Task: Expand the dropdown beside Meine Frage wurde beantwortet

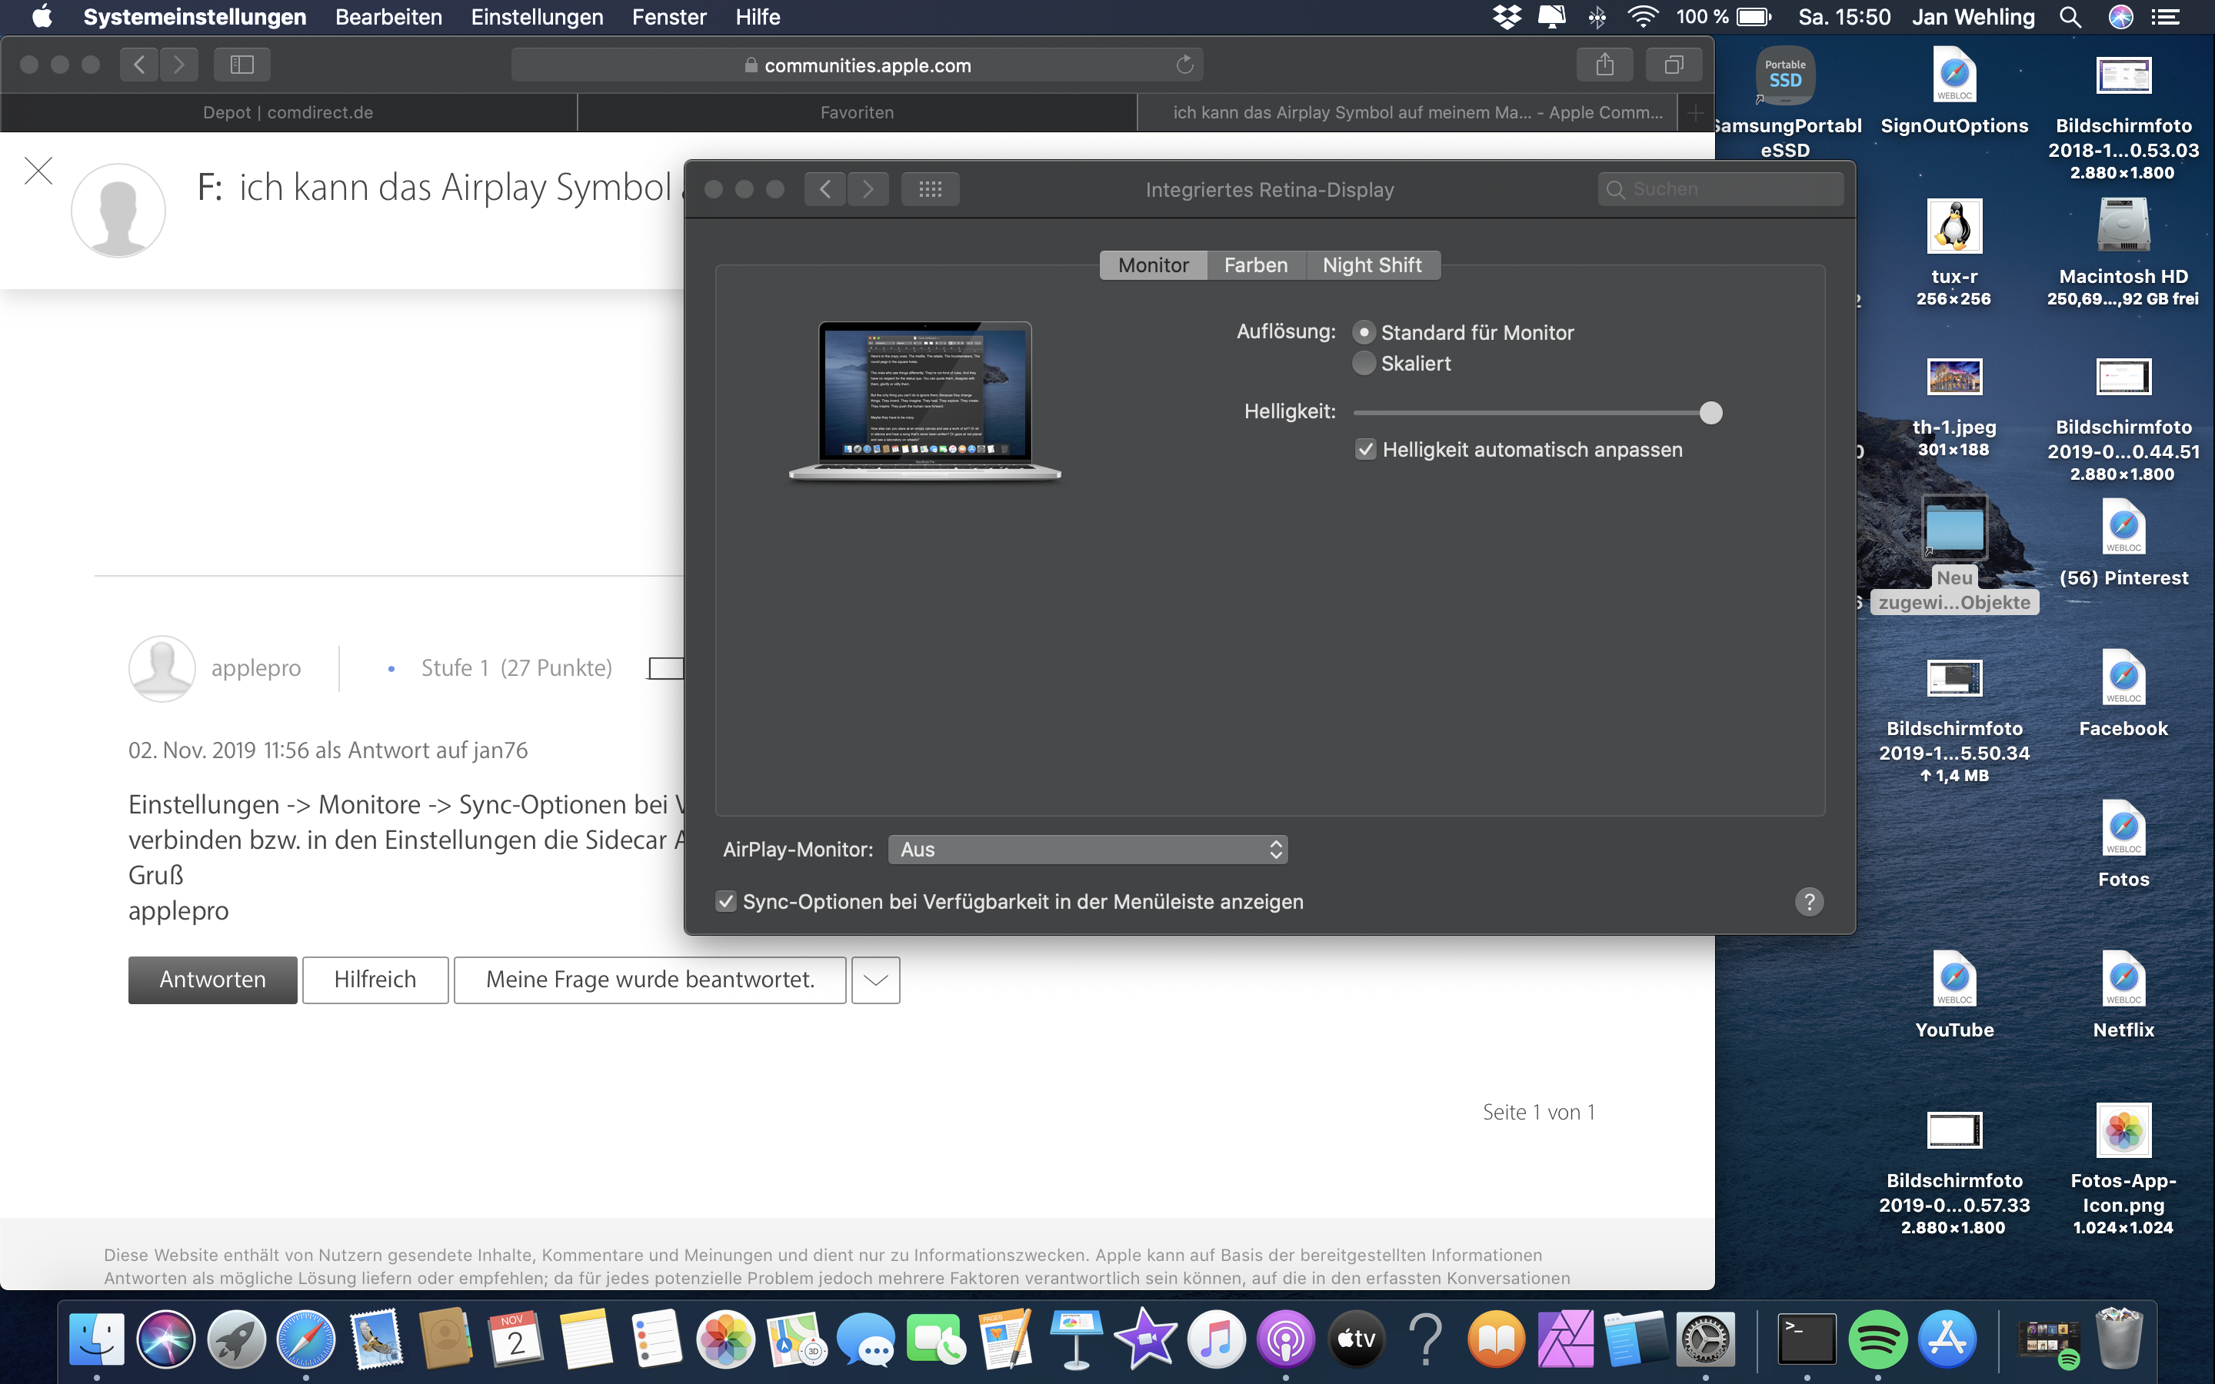Action: pos(875,980)
